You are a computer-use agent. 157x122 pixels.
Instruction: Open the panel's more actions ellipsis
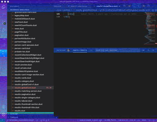(x=91, y=50)
